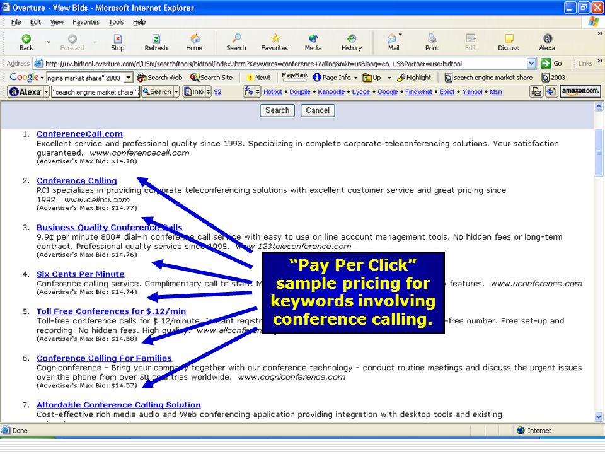Click the Up folder button in the Google toolbar
605x454 pixels.
click(x=372, y=78)
